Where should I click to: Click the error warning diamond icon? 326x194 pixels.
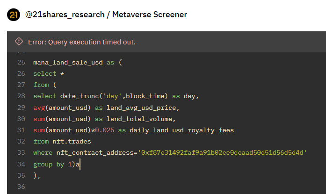pos(19,42)
